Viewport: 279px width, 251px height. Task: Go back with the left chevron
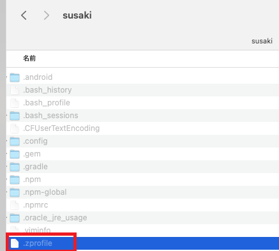pyautogui.click(x=24, y=15)
